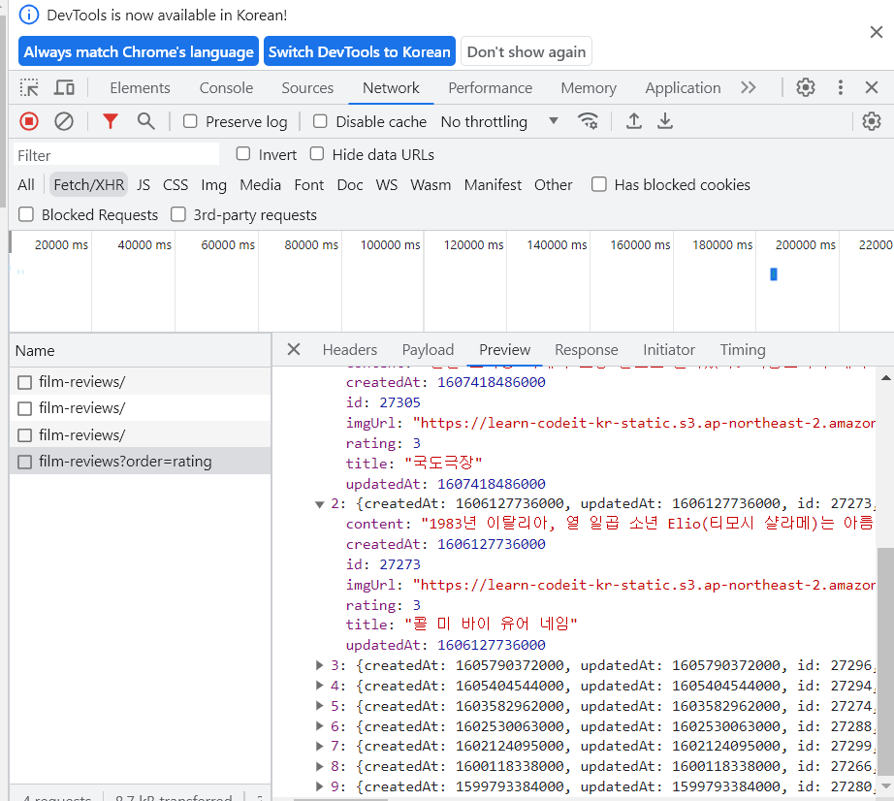Check the film-reviews?order=rating row checkbox
Screen dimensions: 894x801
24,462
